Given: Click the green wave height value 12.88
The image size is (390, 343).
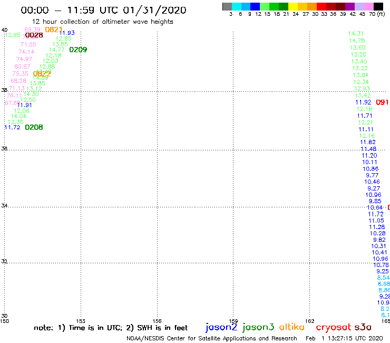Looking at the screenshot, I should [x=47, y=66].
